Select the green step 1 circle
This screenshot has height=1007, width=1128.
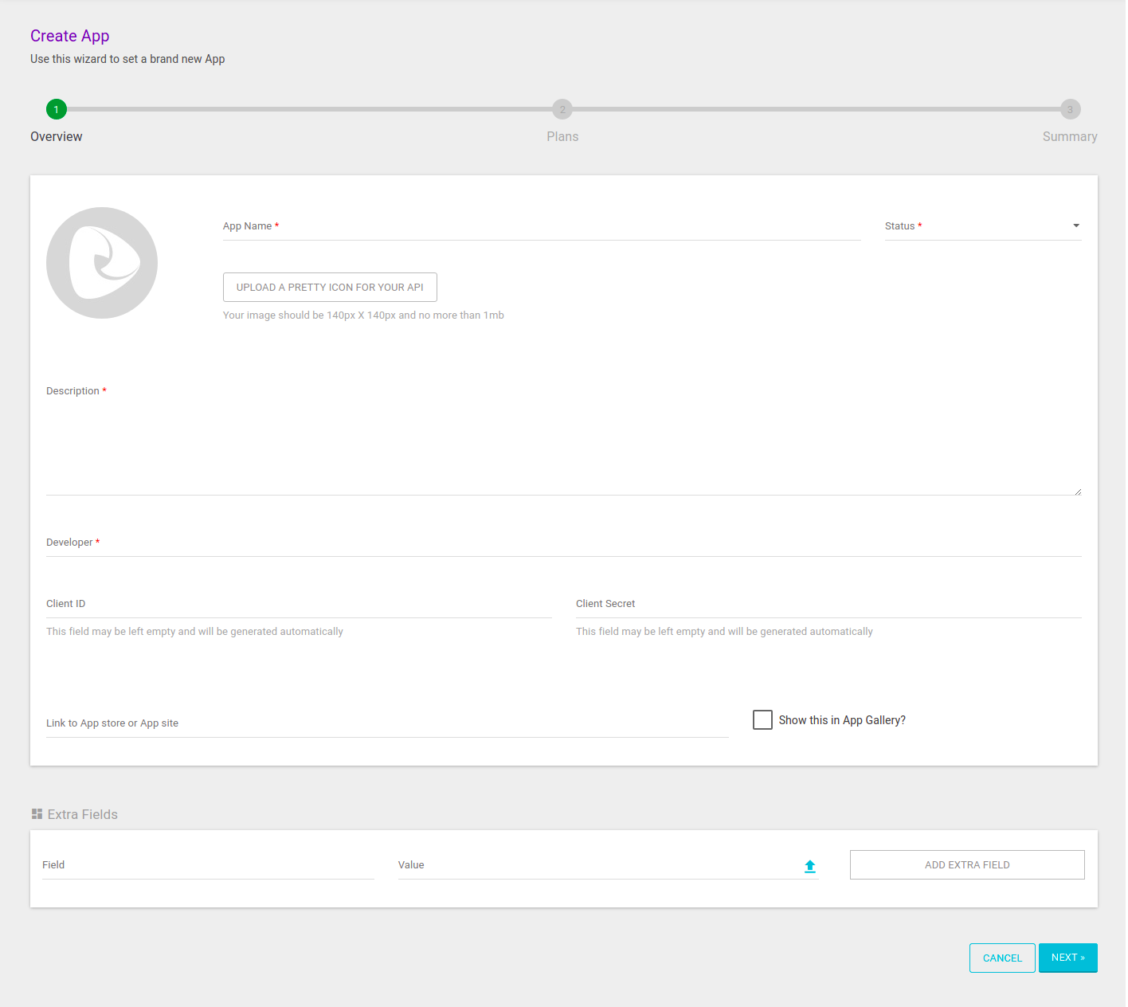(56, 109)
